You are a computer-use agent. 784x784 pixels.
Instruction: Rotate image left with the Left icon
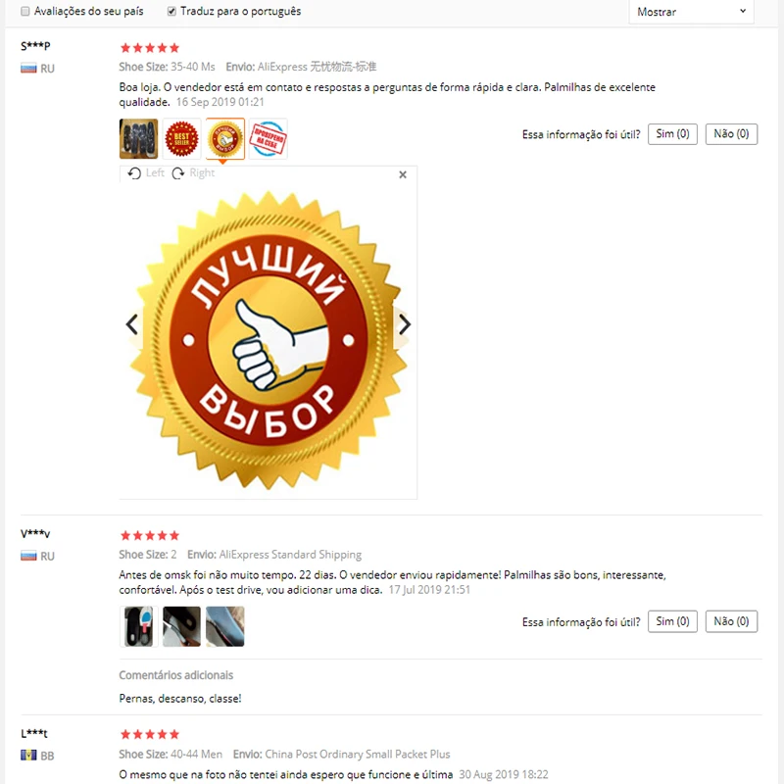click(x=145, y=173)
